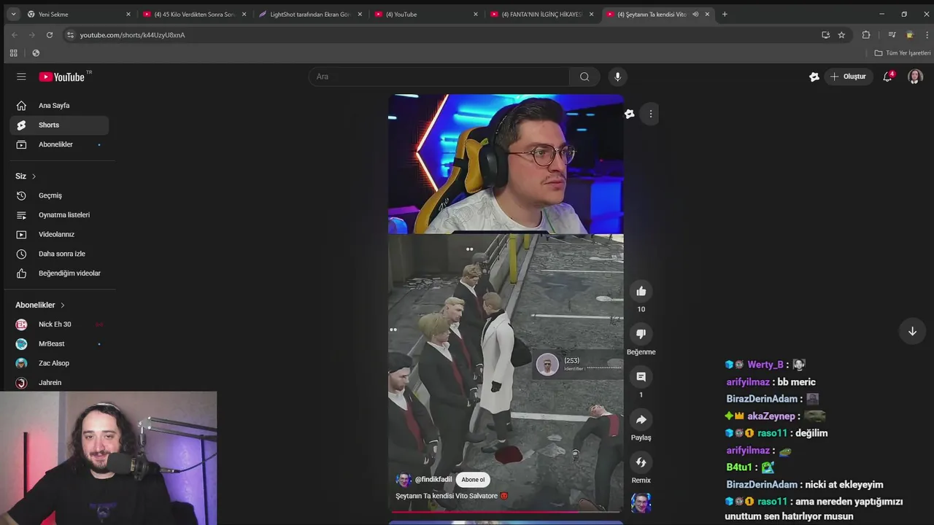
Task: Open Chrome apps grid in bookmarks bar
Action: coord(13,53)
